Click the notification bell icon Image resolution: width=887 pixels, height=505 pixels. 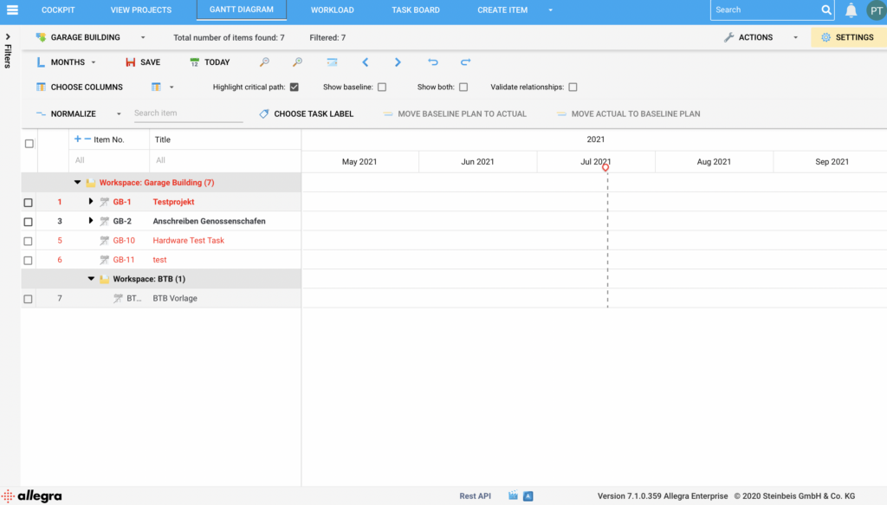coord(851,10)
